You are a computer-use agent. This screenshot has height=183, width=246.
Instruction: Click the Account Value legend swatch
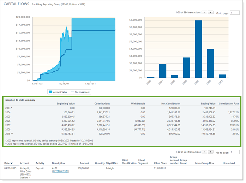tap(51, 92)
